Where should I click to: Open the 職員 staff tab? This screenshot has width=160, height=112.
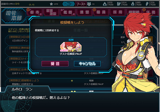pyautogui.click(x=101, y=12)
